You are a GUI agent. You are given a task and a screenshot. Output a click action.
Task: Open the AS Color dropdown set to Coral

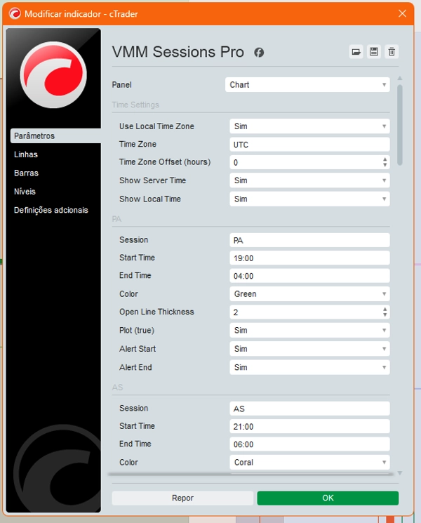[x=309, y=463]
